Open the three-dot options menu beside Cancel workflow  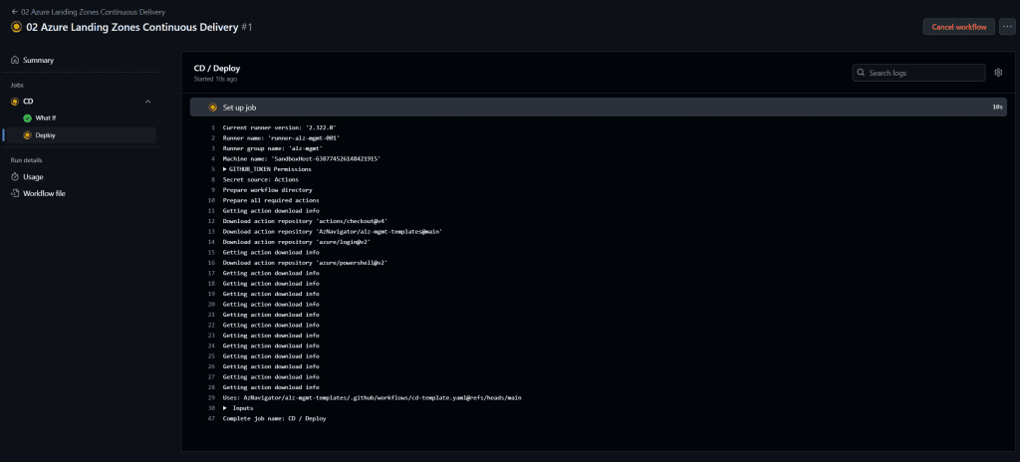(1006, 27)
